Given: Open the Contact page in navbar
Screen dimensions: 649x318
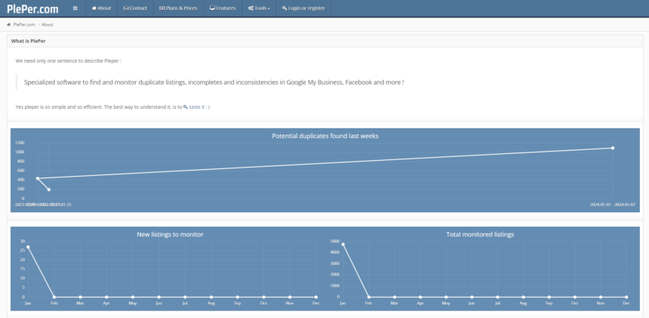Looking at the screenshot, I should pyautogui.click(x=135, y=8).
